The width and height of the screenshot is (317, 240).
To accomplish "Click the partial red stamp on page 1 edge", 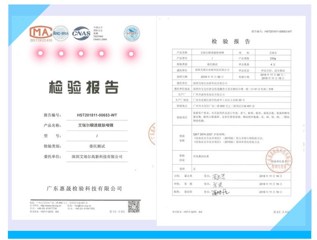I will pos(152,134).
